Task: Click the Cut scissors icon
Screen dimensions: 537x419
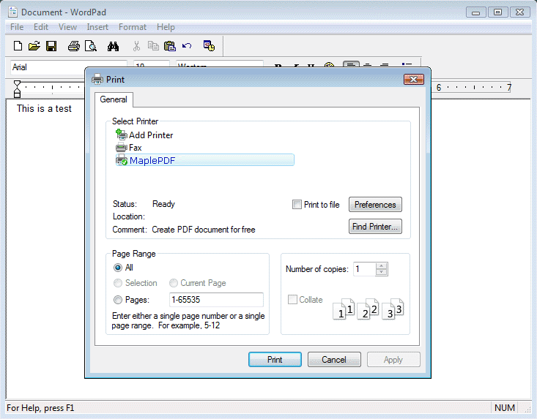Action: pyautogui.click(x=136, y=46)
